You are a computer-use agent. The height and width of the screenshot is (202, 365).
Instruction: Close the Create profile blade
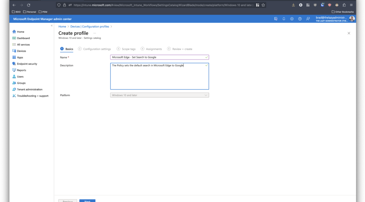(x=349, y=33)
